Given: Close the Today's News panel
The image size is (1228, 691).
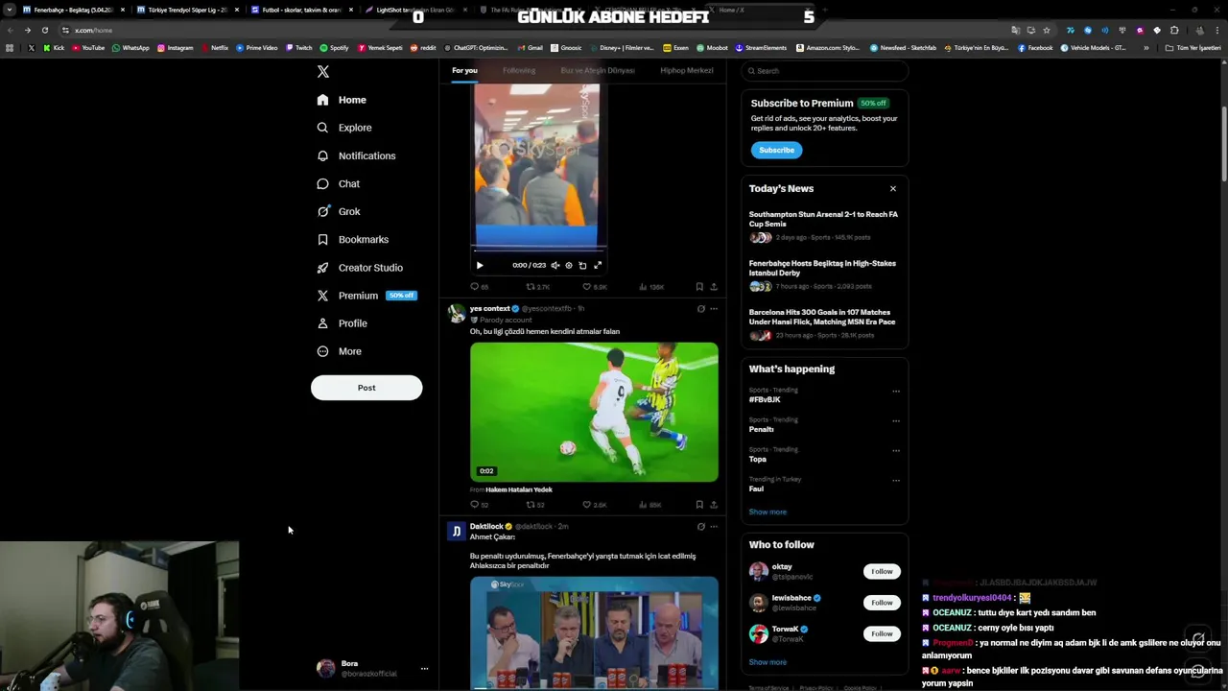Looking at the screenshot, I should pyautogui.click(x=893, y=189).
